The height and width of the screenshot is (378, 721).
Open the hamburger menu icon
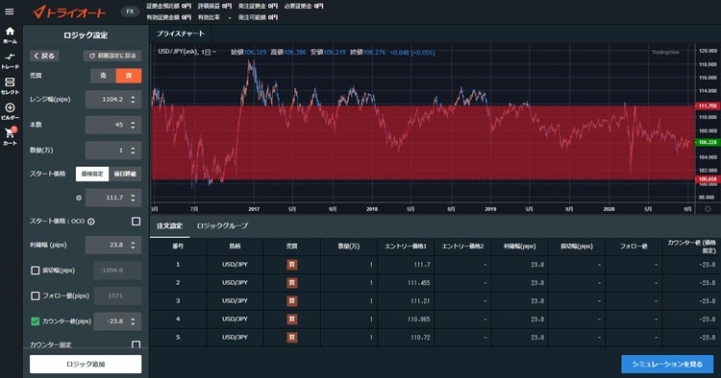coord(10,12)
